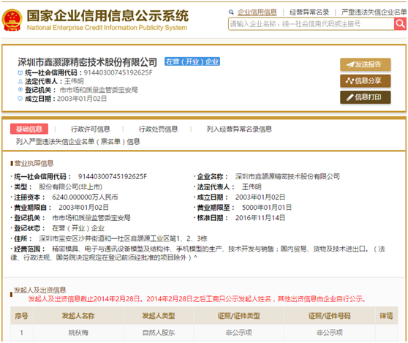Click icon next to 统一社会信用代码 in header

[x=20, y=72]
